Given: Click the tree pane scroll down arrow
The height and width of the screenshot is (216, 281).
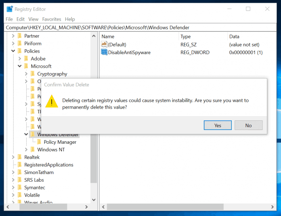Looking at the screenshot, I should pos(94,200).
